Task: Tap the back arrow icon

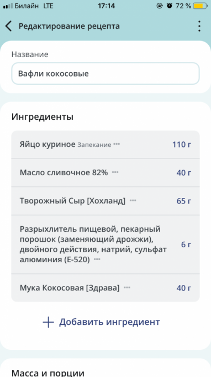Action: [8, 26]
